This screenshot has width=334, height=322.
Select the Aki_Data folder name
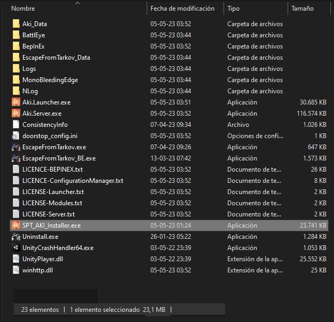[35, 24]
